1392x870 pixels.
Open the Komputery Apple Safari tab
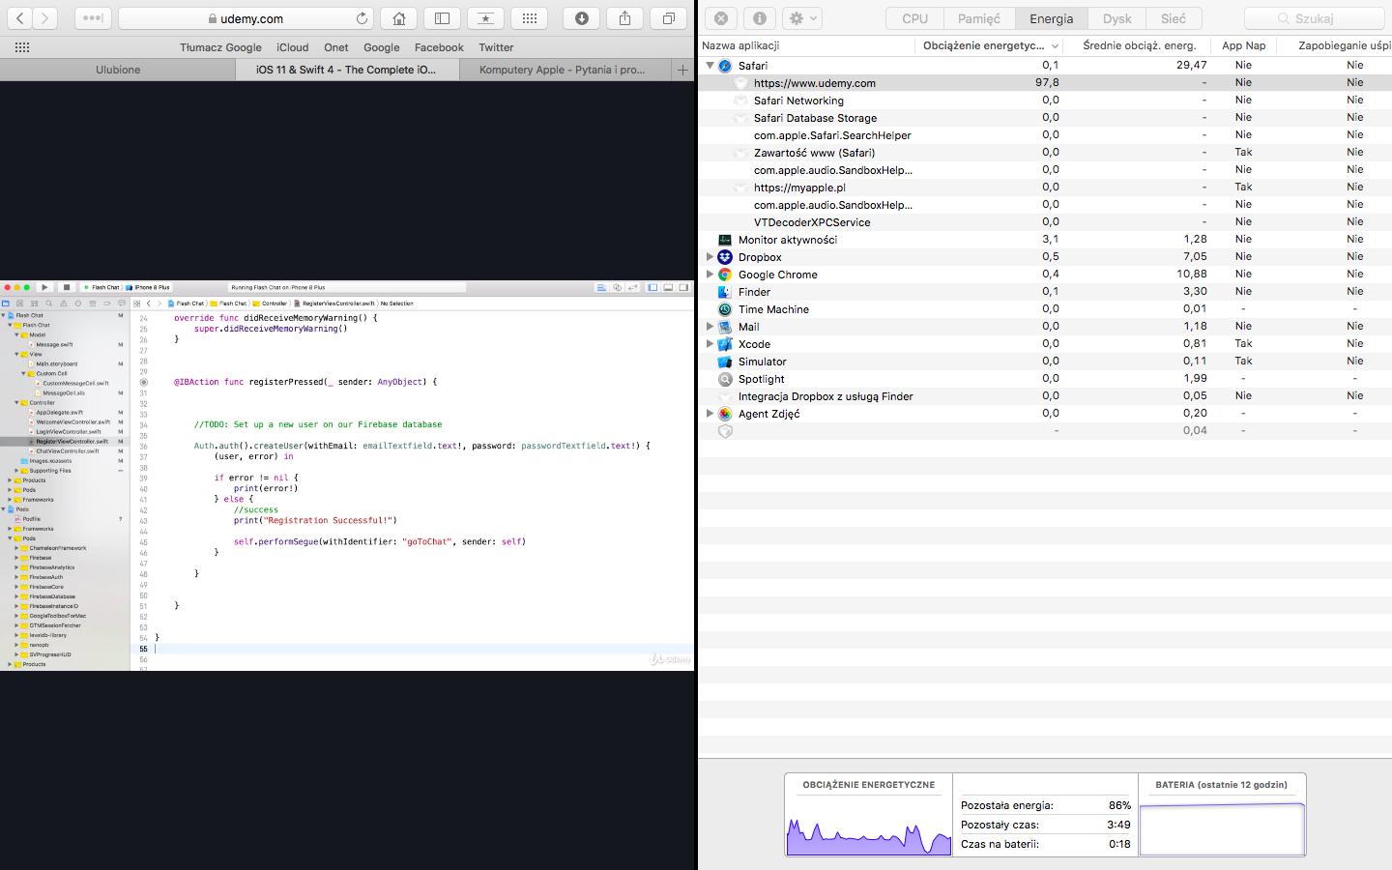click(x=562, y=70)
